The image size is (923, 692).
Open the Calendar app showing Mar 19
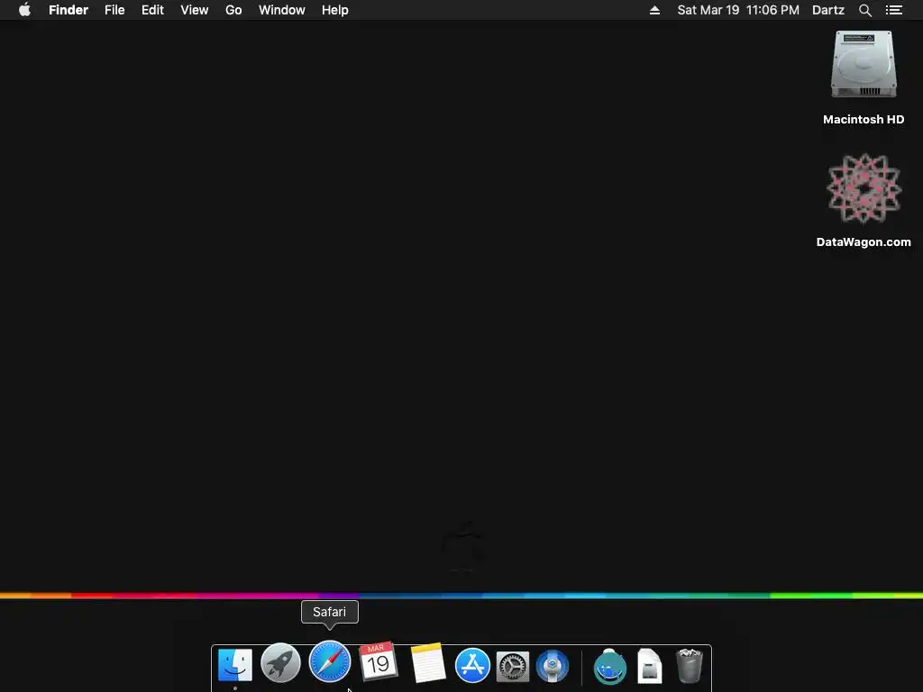coord(379,662)
